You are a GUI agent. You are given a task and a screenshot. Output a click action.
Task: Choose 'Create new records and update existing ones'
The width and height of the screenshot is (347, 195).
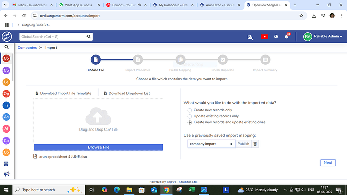tap(190, 122)
